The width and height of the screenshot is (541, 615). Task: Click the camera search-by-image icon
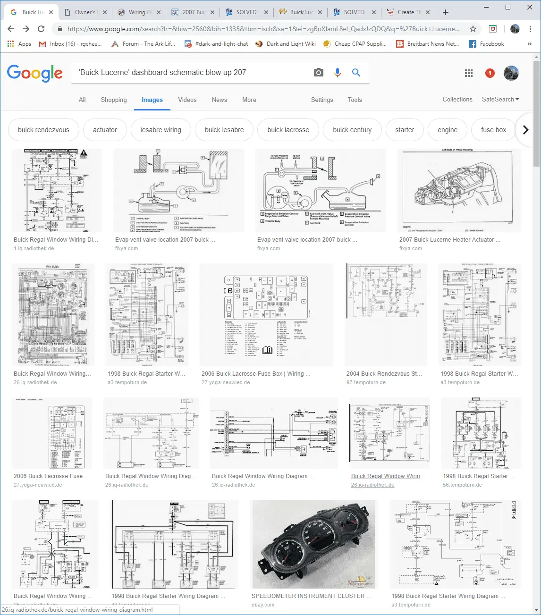coord(319,72)
